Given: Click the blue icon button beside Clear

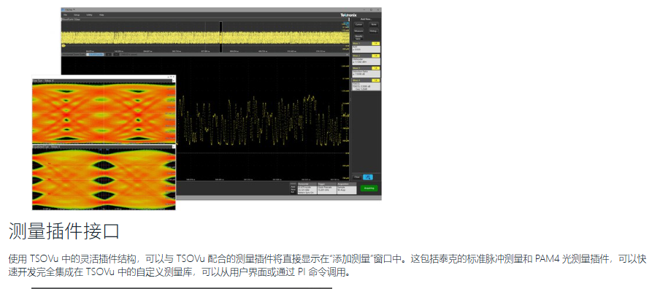Looking at the screenshot, I should click(x=368, y=177).
